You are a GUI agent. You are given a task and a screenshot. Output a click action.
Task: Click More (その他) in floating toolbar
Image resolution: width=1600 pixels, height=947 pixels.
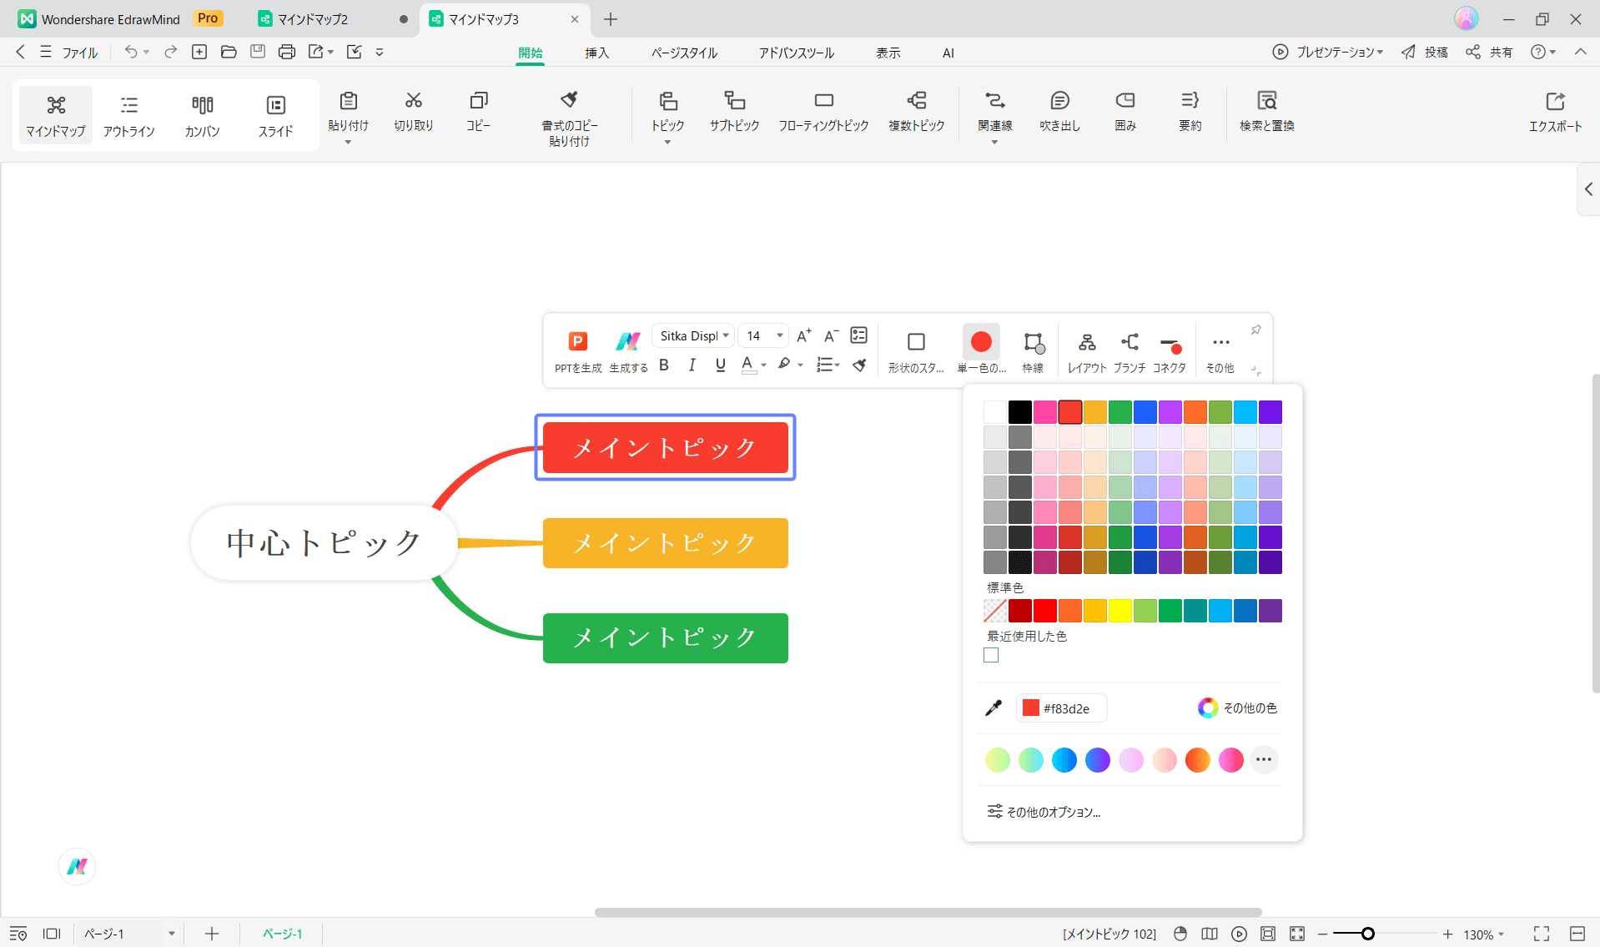(1220, 350)
